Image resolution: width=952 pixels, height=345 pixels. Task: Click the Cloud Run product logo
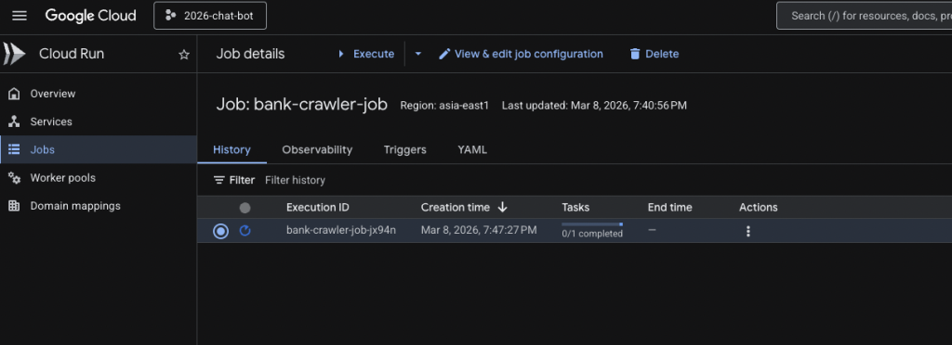point(14,54)
